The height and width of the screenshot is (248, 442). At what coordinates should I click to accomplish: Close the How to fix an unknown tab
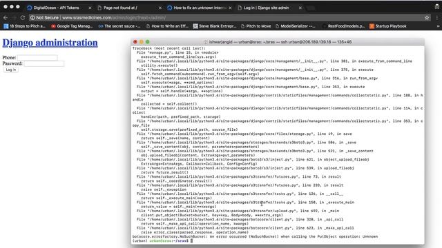230,8
